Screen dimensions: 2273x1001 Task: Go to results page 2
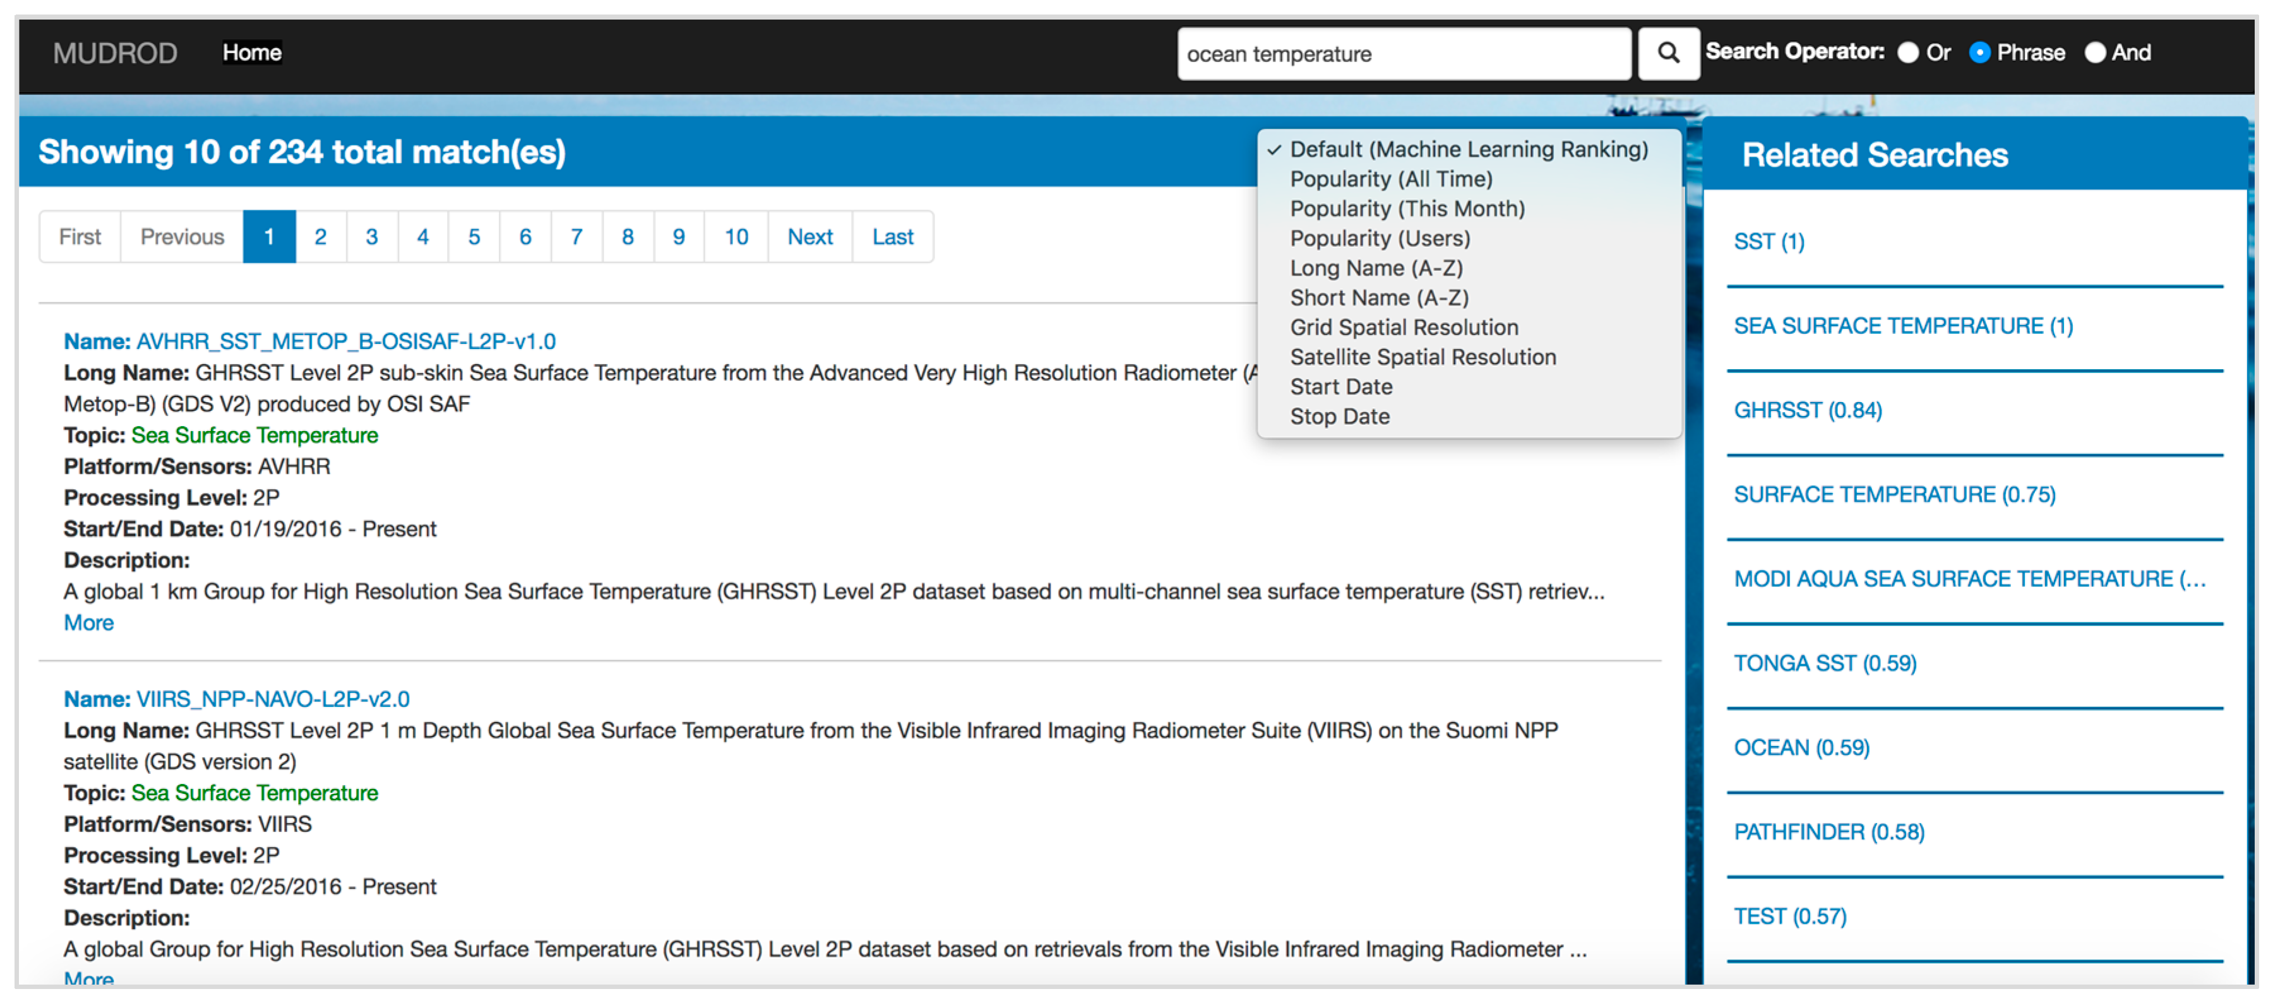320,236
